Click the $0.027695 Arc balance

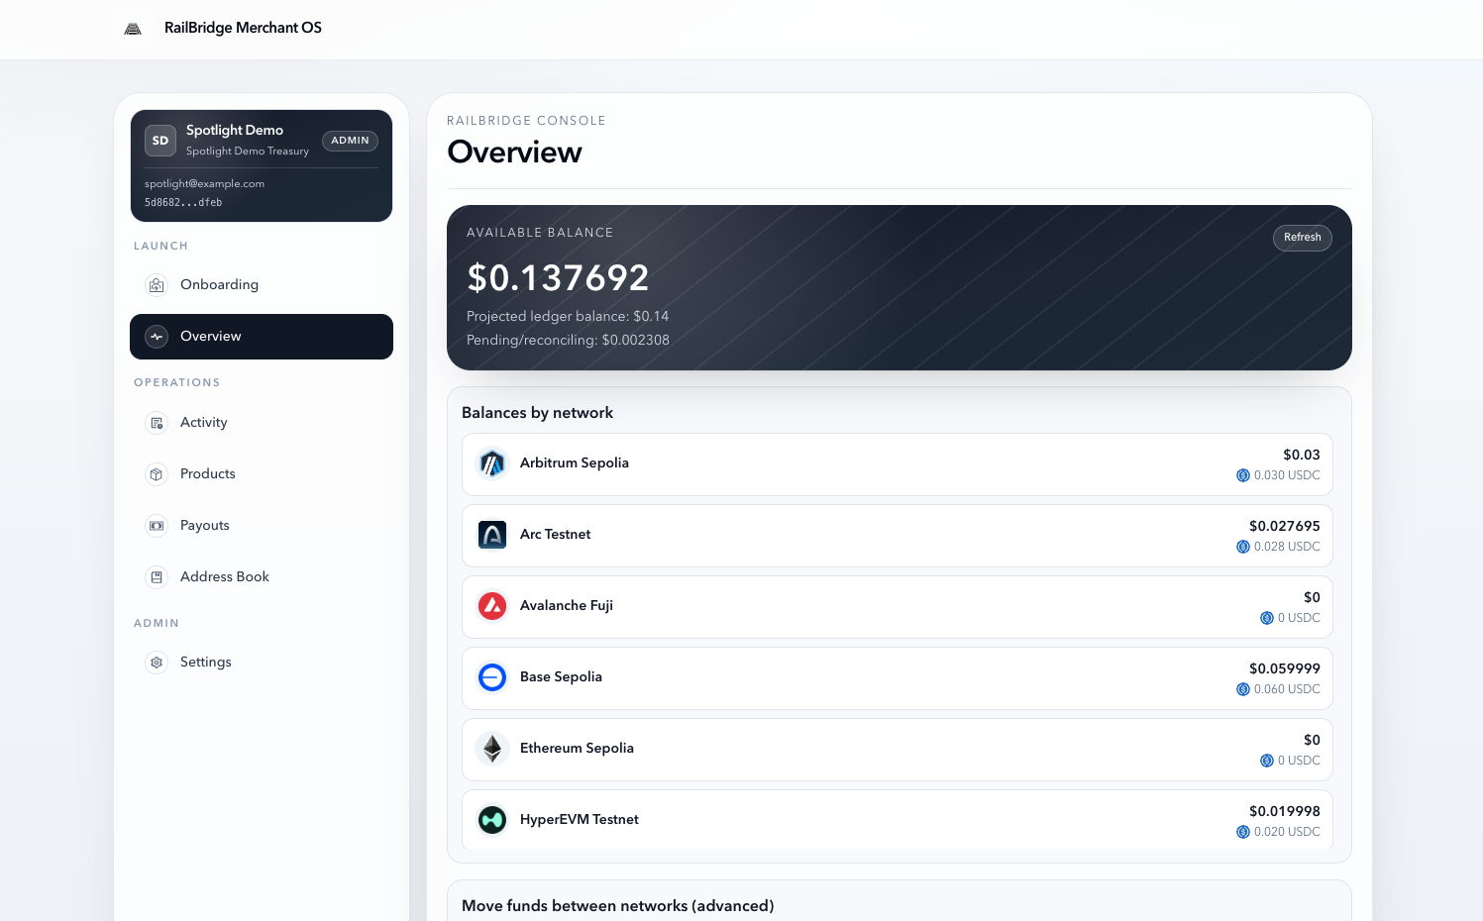[x=1284, y=527]
